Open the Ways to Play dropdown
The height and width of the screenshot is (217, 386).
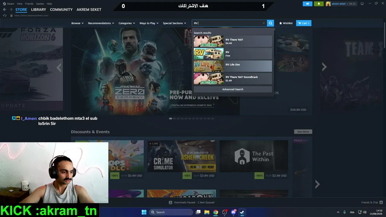point(149,23)
